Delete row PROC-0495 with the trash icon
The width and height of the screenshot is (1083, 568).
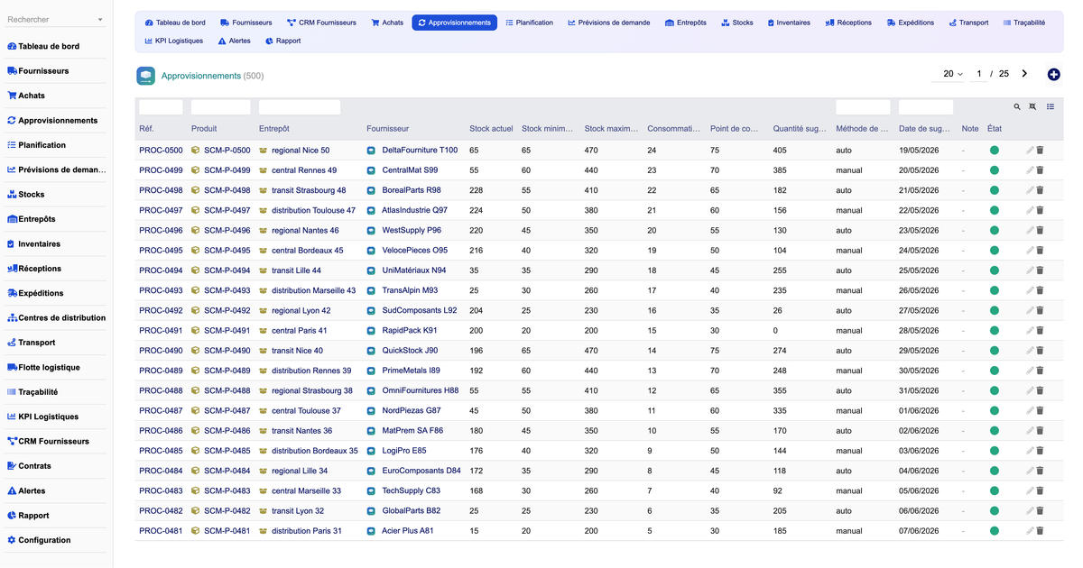(1040, 251)
